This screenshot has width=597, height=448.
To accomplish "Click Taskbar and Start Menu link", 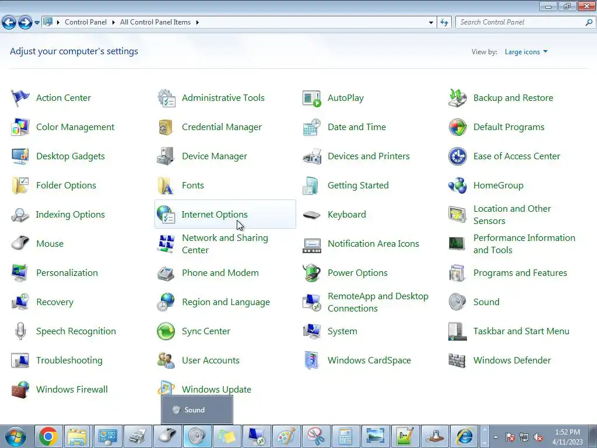I will point(521,331).
